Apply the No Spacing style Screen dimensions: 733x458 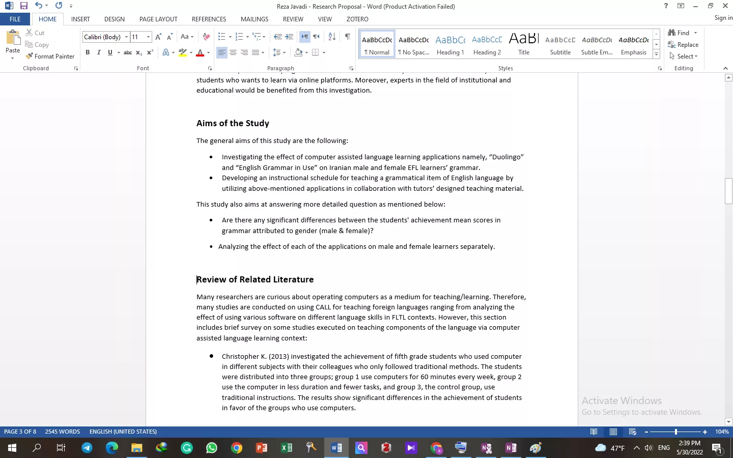coord(414,44)
